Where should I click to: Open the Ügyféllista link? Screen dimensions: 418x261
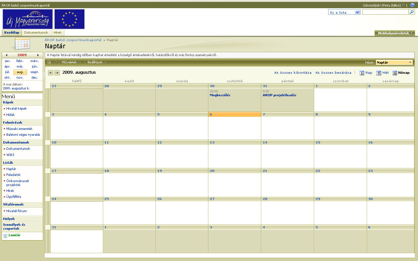pos(14,197)
